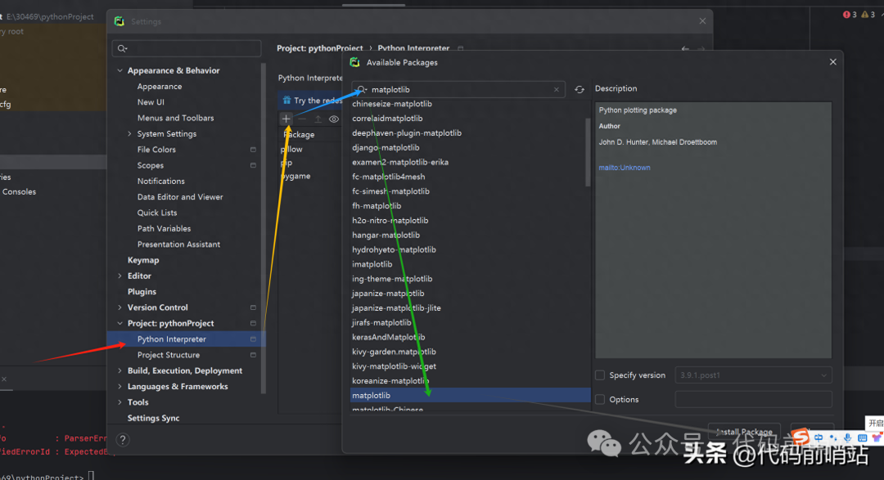Clear the matplotlib search text
884x480 pixels.
[x=557, y=90]
